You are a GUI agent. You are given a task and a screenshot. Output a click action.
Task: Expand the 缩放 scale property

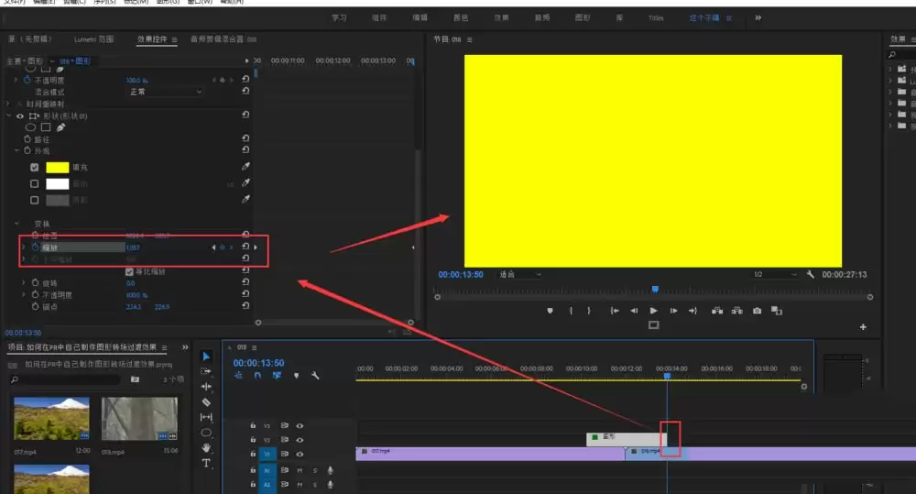click(24, 247)
